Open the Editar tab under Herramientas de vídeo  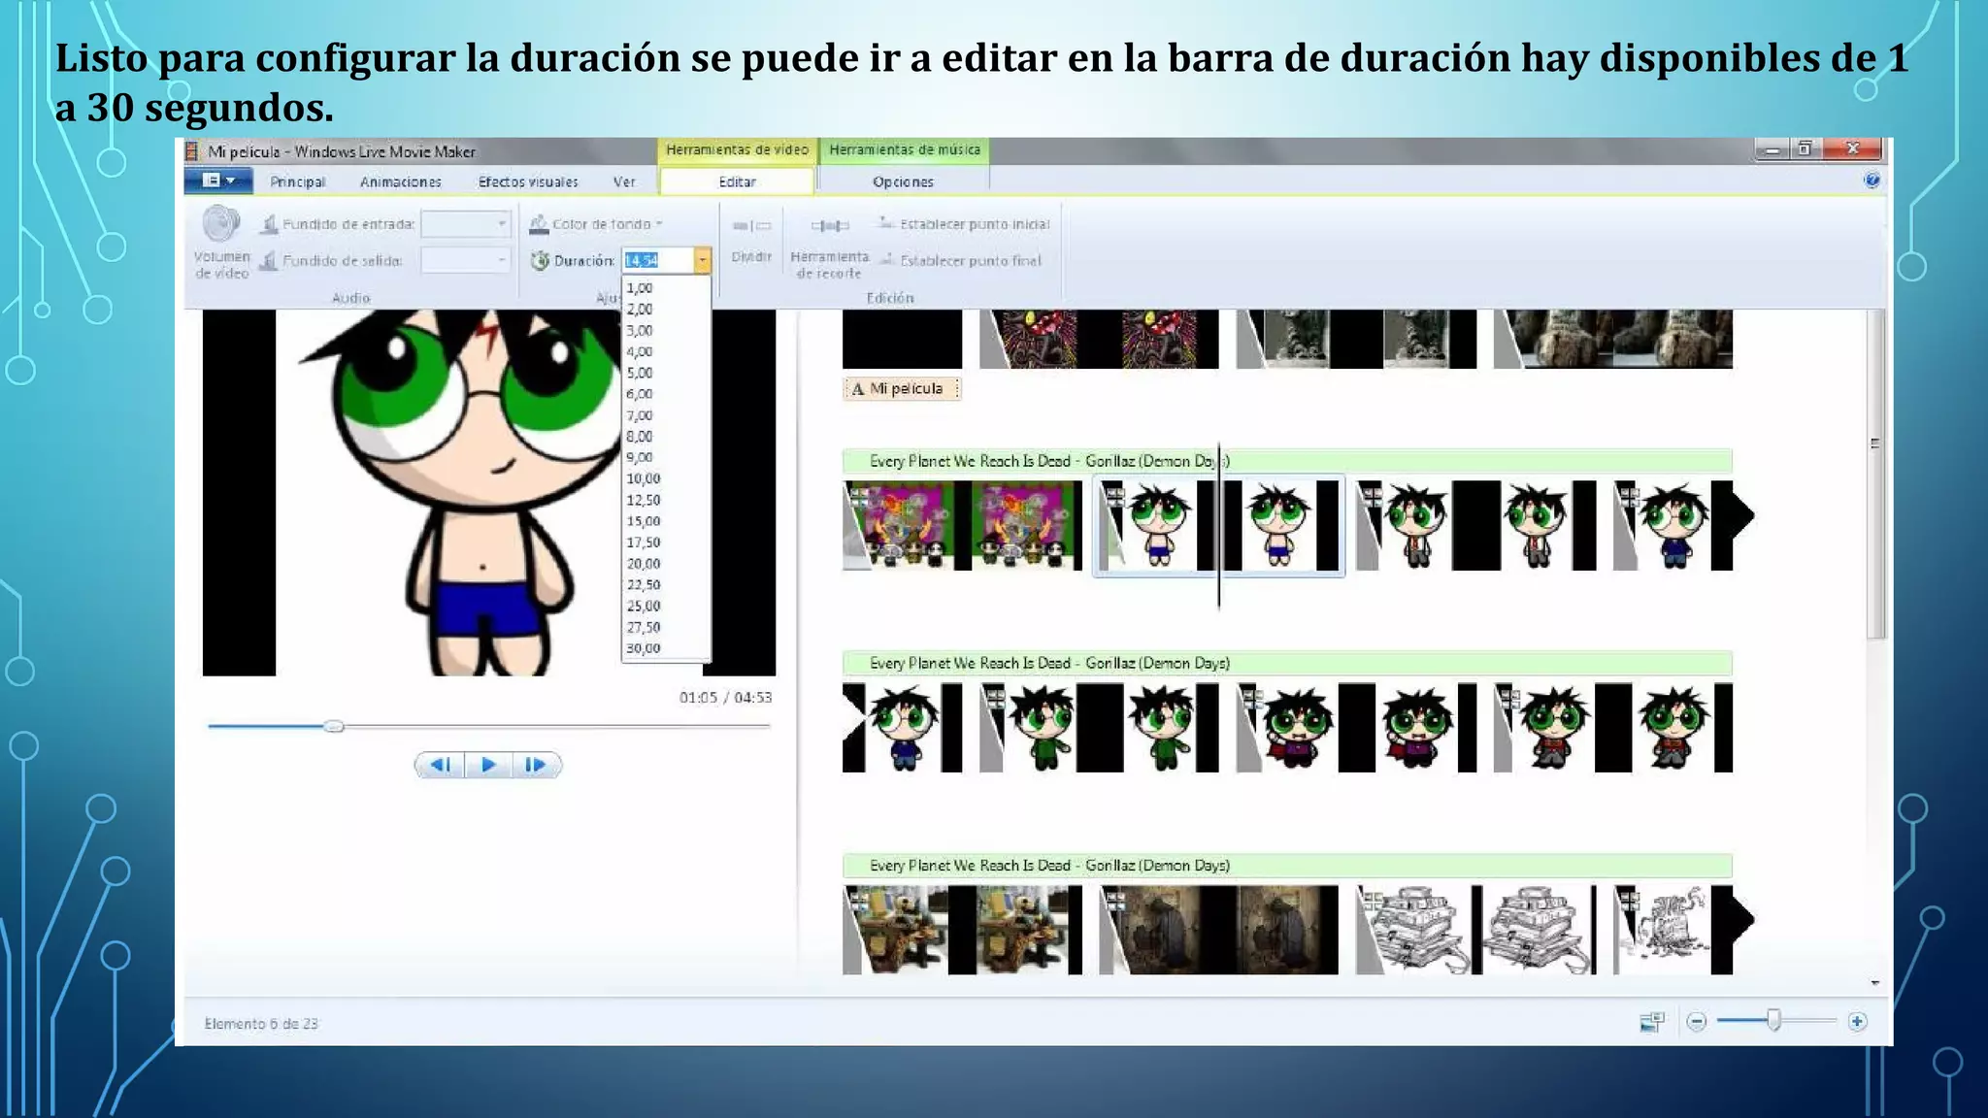[x=737, y=181]
